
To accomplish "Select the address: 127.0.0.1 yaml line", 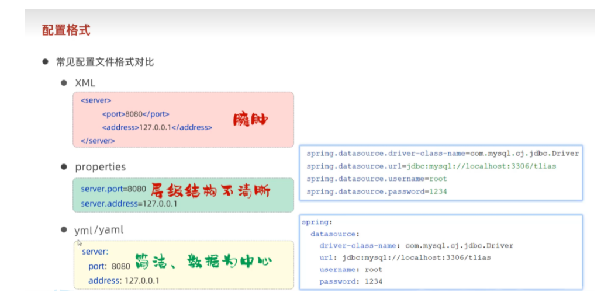I will pyautogui.click(x=124, y=281).
